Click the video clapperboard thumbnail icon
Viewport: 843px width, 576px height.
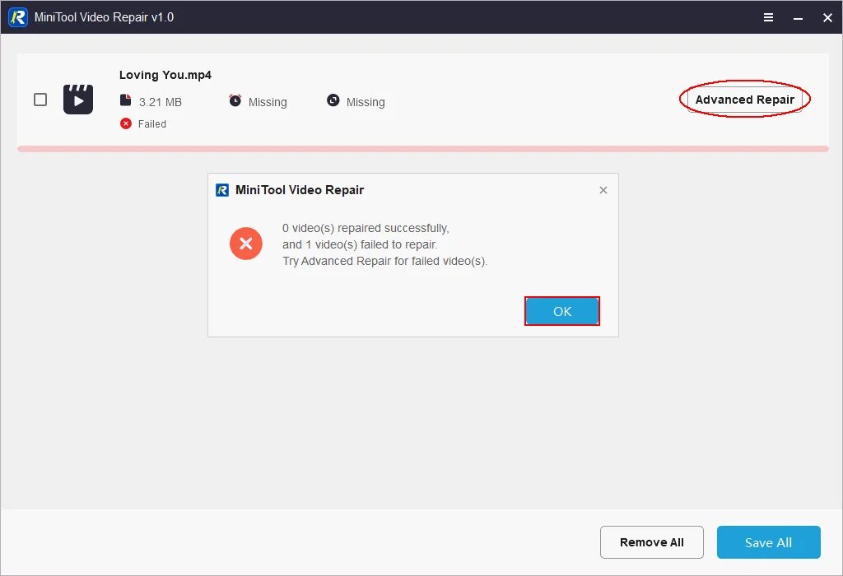pos(78,100)
